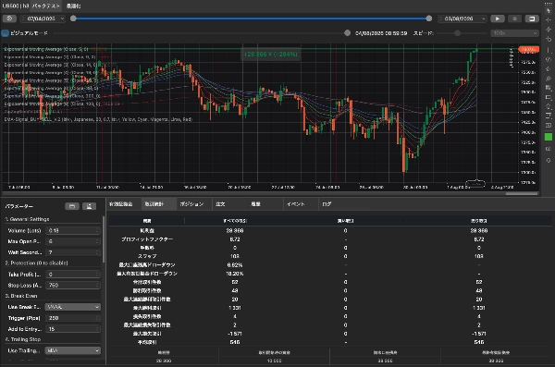This screenshot has height=367, width=555.
Task: Click the Stop Loss stepper arrows
Action: (x=97, y=286)
